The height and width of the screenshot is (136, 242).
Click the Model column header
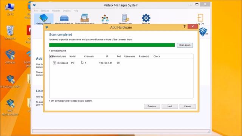[x=72, y=56]
